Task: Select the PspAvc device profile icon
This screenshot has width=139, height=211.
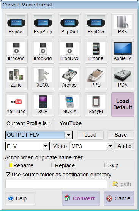Action: coord(16,25)
